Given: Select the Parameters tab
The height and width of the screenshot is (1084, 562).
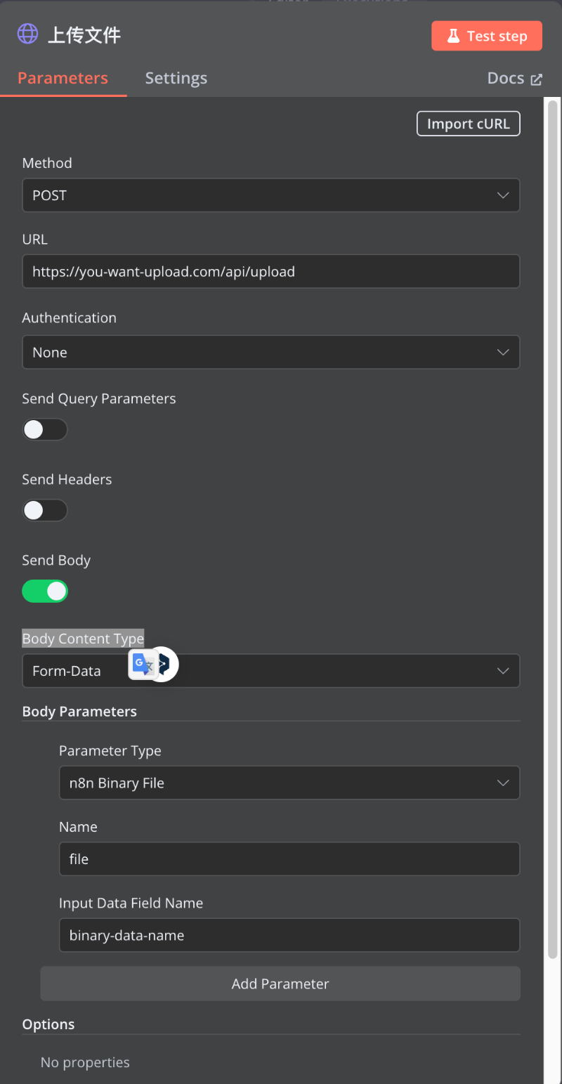Looking at the screenshot, I should click(x=63, y=78).
